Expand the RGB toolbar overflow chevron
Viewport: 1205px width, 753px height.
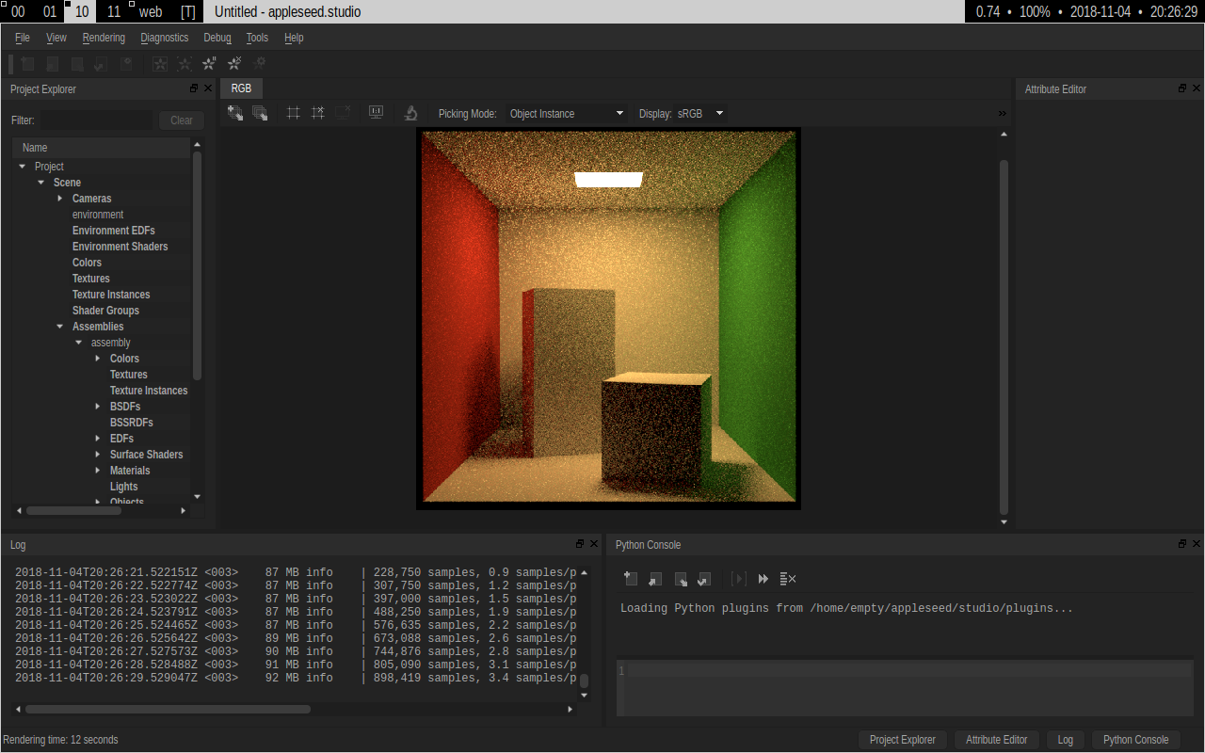tap(1003, 113)
